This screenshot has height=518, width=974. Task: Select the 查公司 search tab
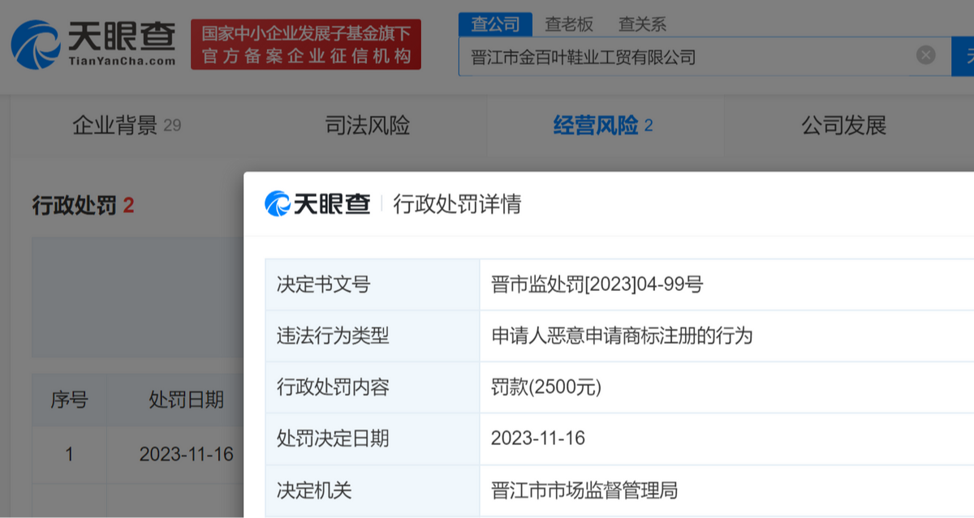[x=495, y=24]
